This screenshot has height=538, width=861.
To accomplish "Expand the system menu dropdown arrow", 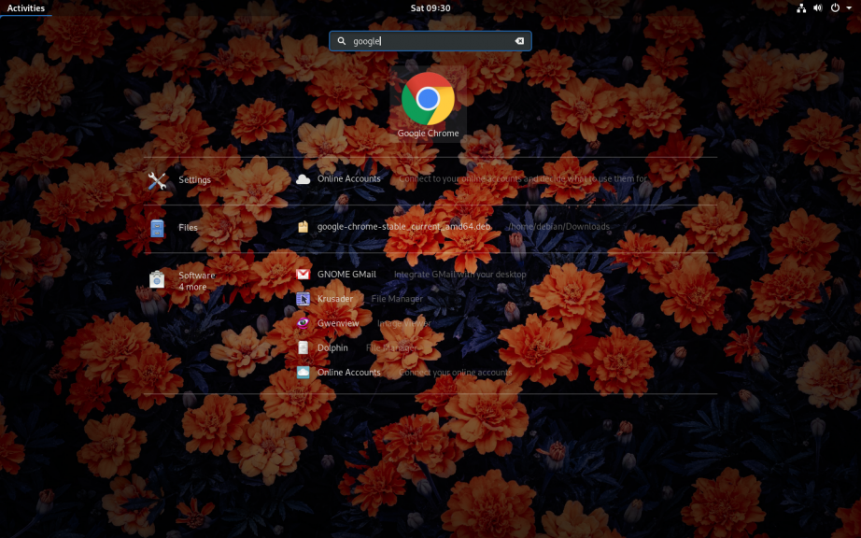I will (849, 7).
